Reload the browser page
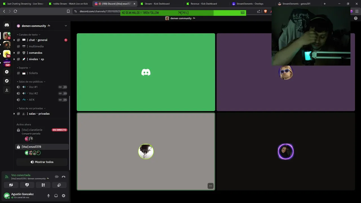This screenshot has height=203, width=361. pos(15,11)
